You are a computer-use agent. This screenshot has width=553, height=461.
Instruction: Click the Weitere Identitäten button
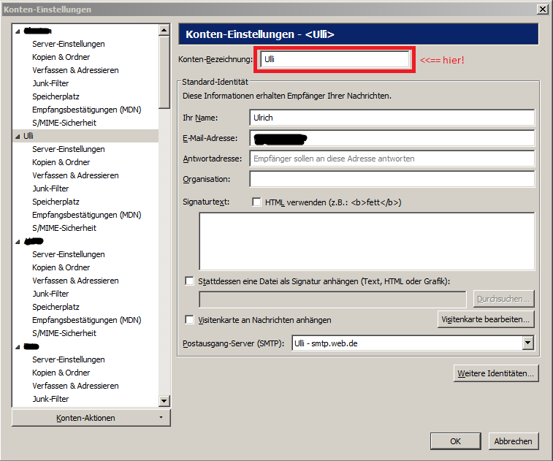click(x=496, y=373)
